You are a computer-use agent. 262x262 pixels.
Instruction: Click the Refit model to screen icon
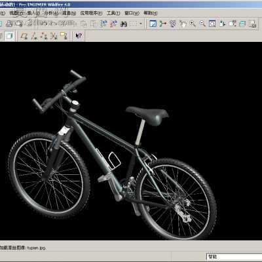[x=212, y=24]
